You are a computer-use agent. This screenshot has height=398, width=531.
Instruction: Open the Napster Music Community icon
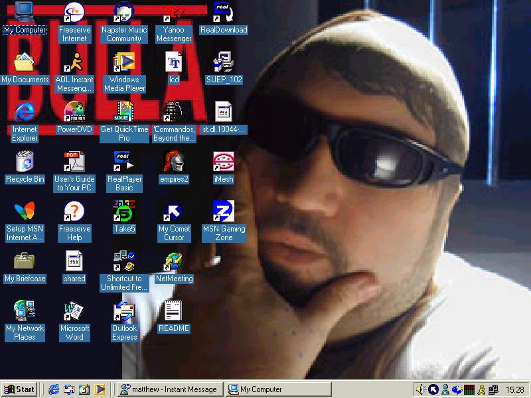tap(123, 13)
